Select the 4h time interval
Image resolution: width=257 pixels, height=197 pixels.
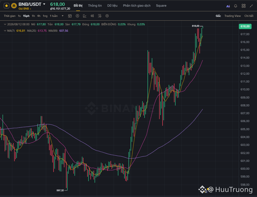point(39,16)
